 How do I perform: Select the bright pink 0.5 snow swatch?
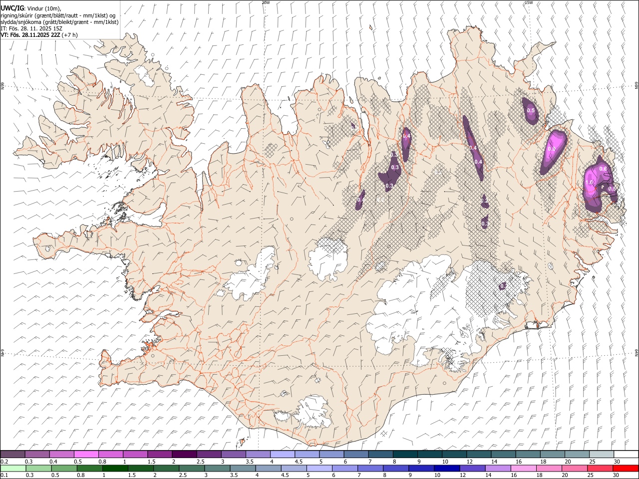pyautogui.click(x=86, y=454)
